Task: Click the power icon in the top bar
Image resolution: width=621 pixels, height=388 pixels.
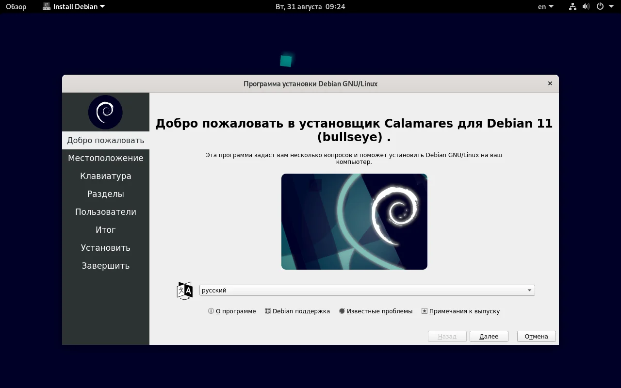Action: pyautogui.click(x=600, y=6)
